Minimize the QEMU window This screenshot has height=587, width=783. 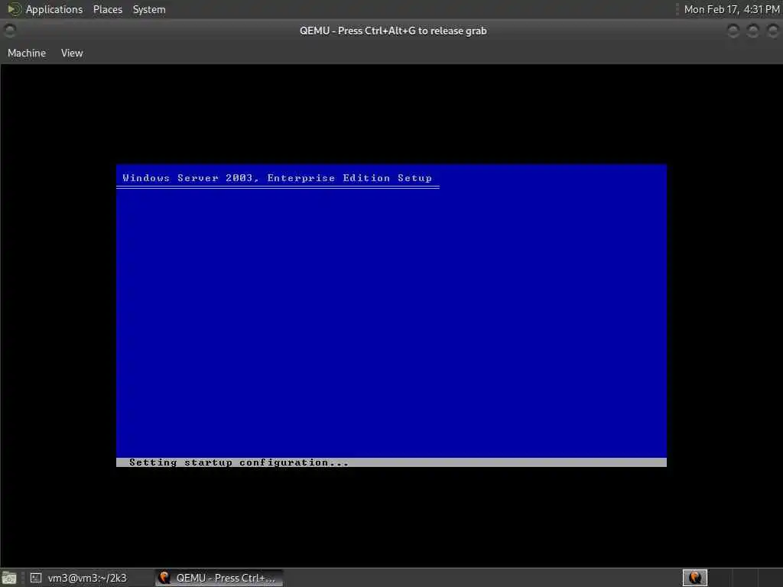(733, 31)
